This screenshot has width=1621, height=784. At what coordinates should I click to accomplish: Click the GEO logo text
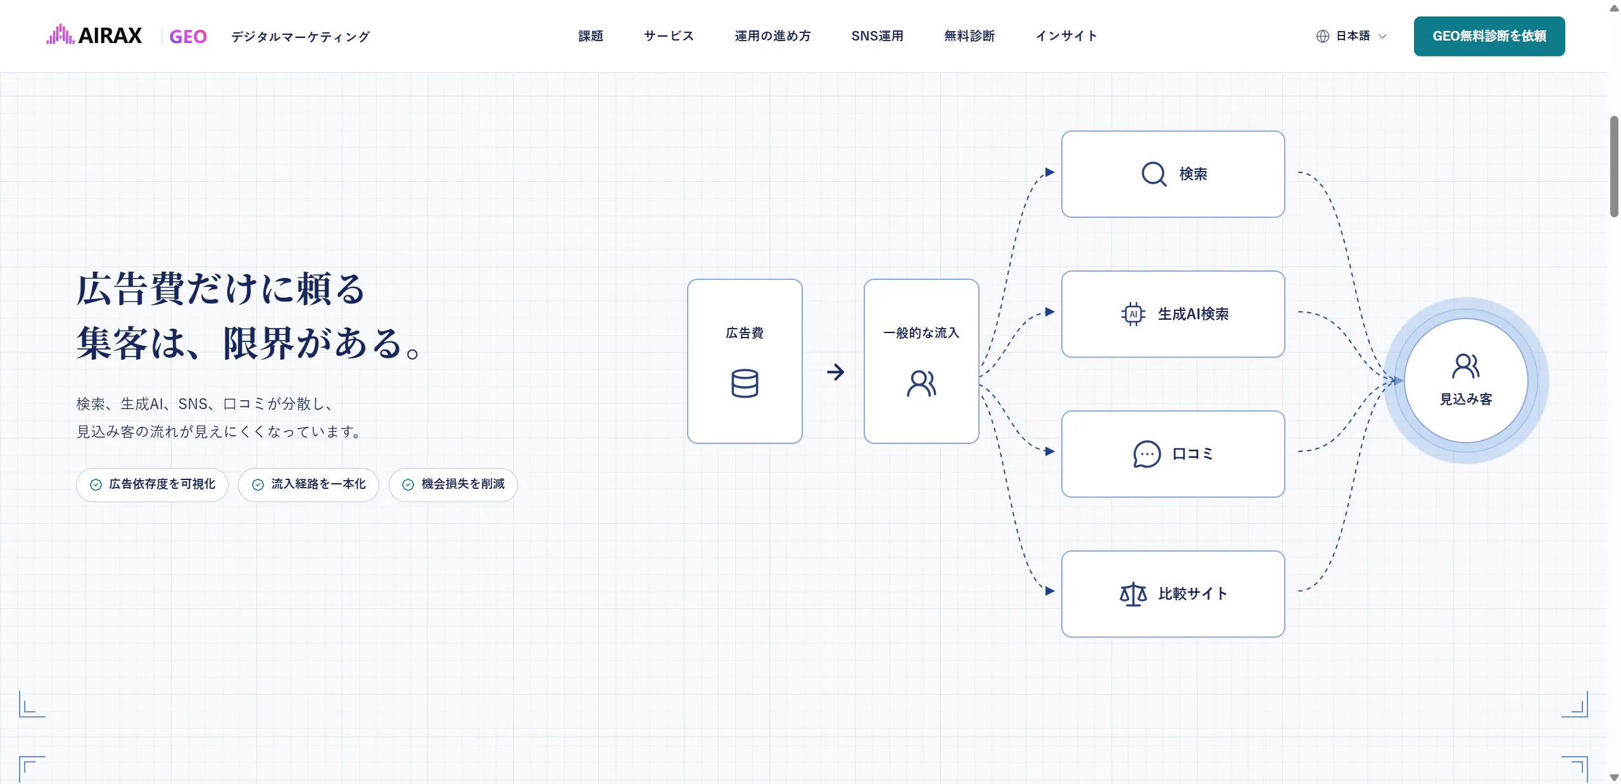[x=188, y=37]
